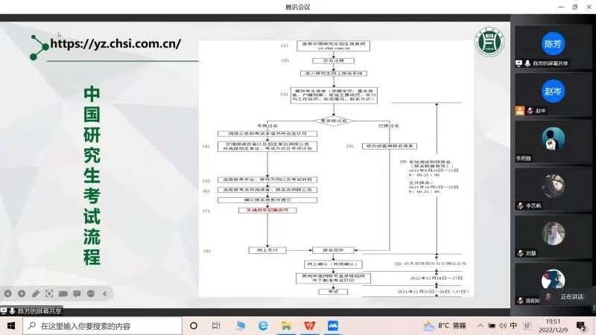Click the next slide play arrow
The height and width of the screenshot is (335, 596).
point(22,293)
